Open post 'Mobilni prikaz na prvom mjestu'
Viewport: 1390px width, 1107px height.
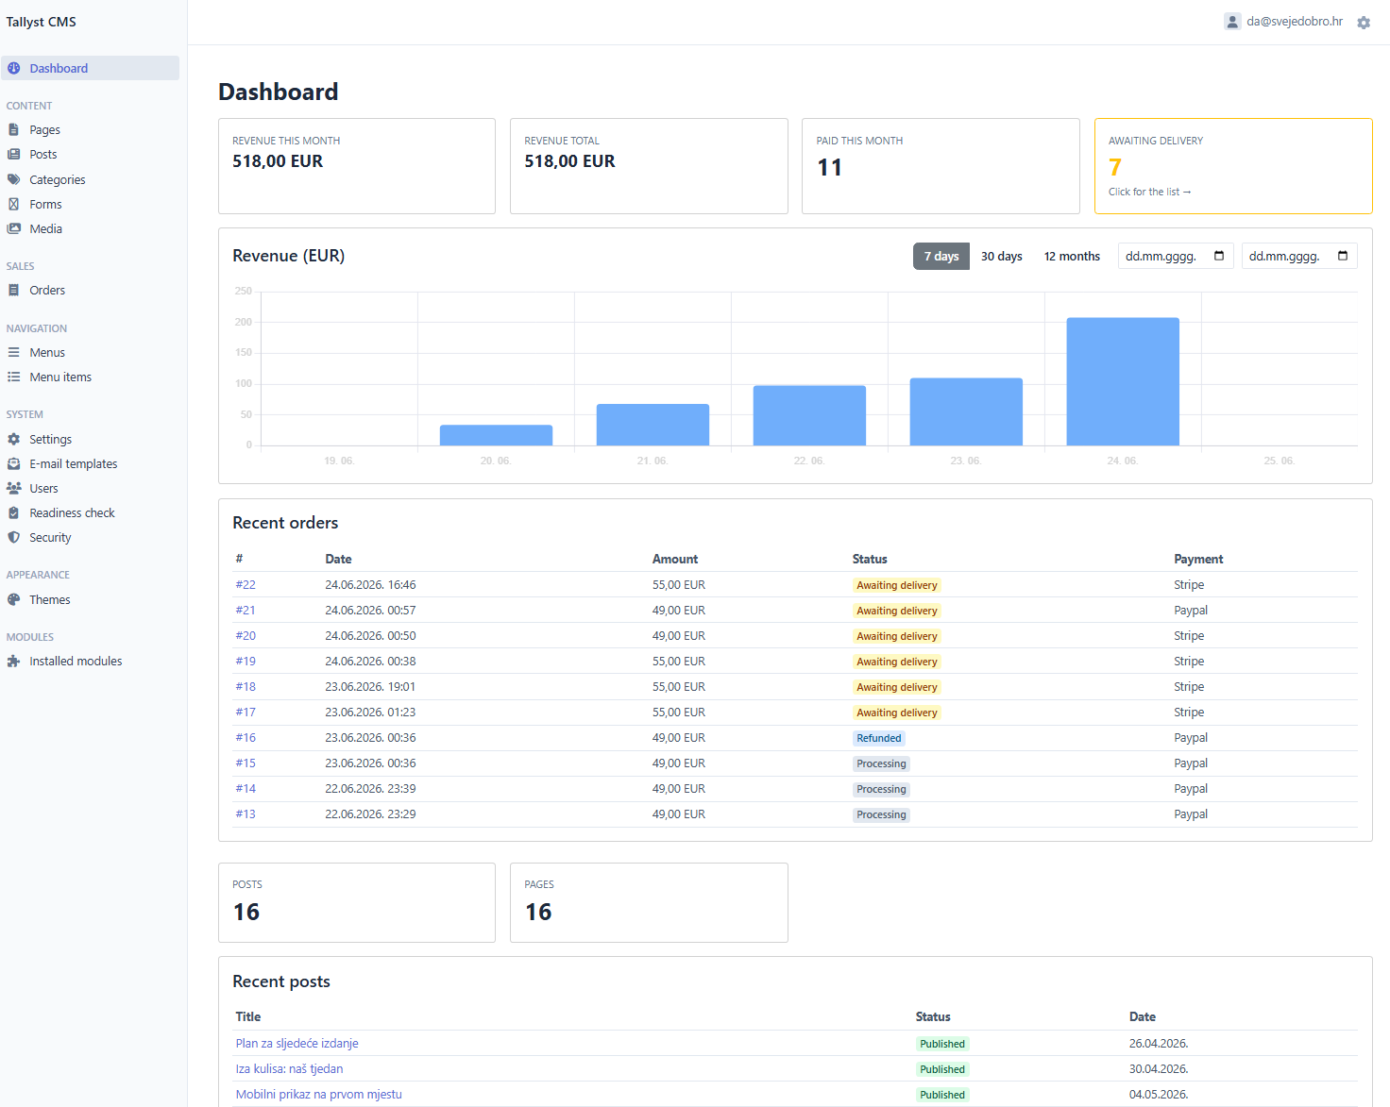click(319, 1095)
